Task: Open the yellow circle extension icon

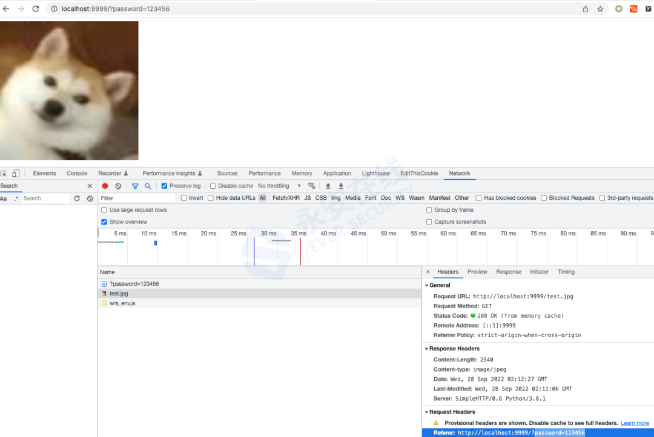Action: (x=618, y=8)
